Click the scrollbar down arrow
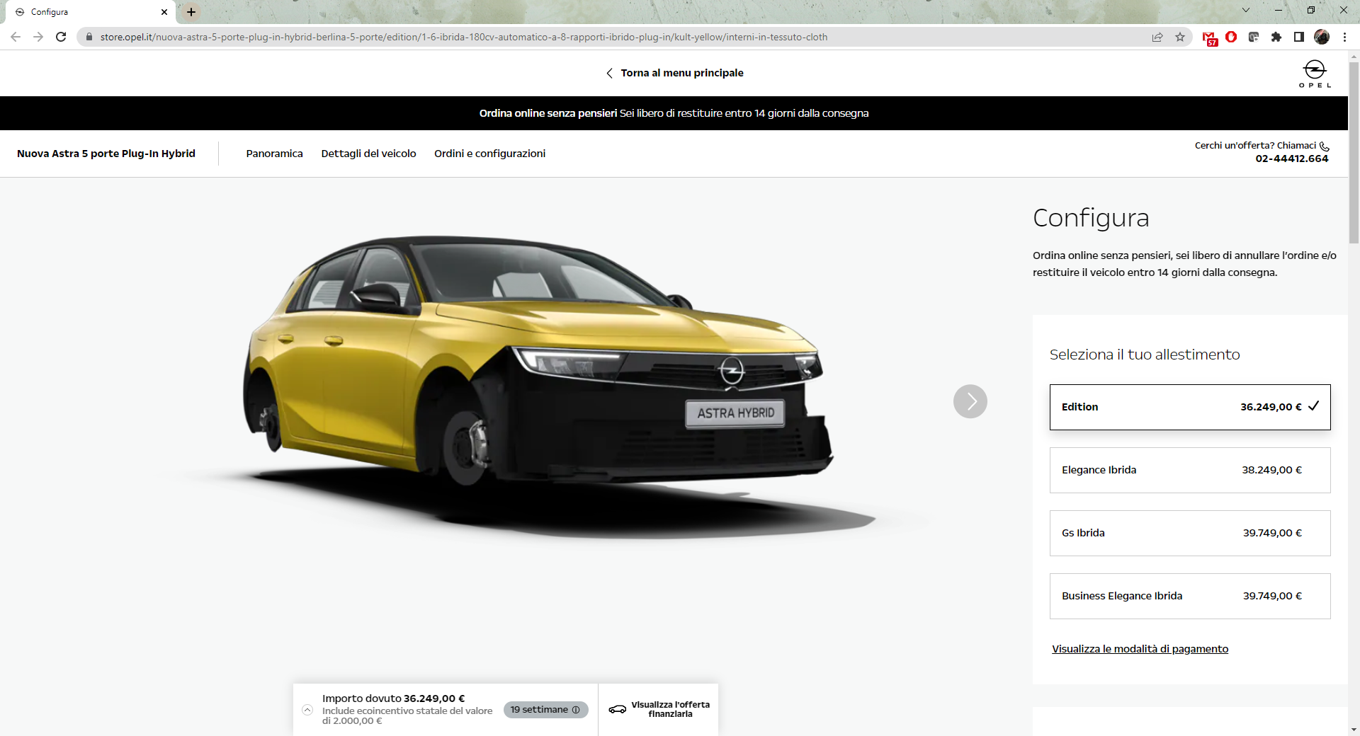1360x736 pixels. point(1354,730)
